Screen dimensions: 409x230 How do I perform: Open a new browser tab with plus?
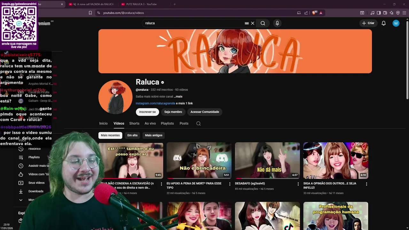174,4
